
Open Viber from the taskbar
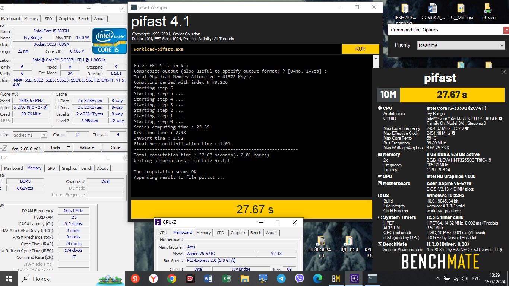pos(300,278)
